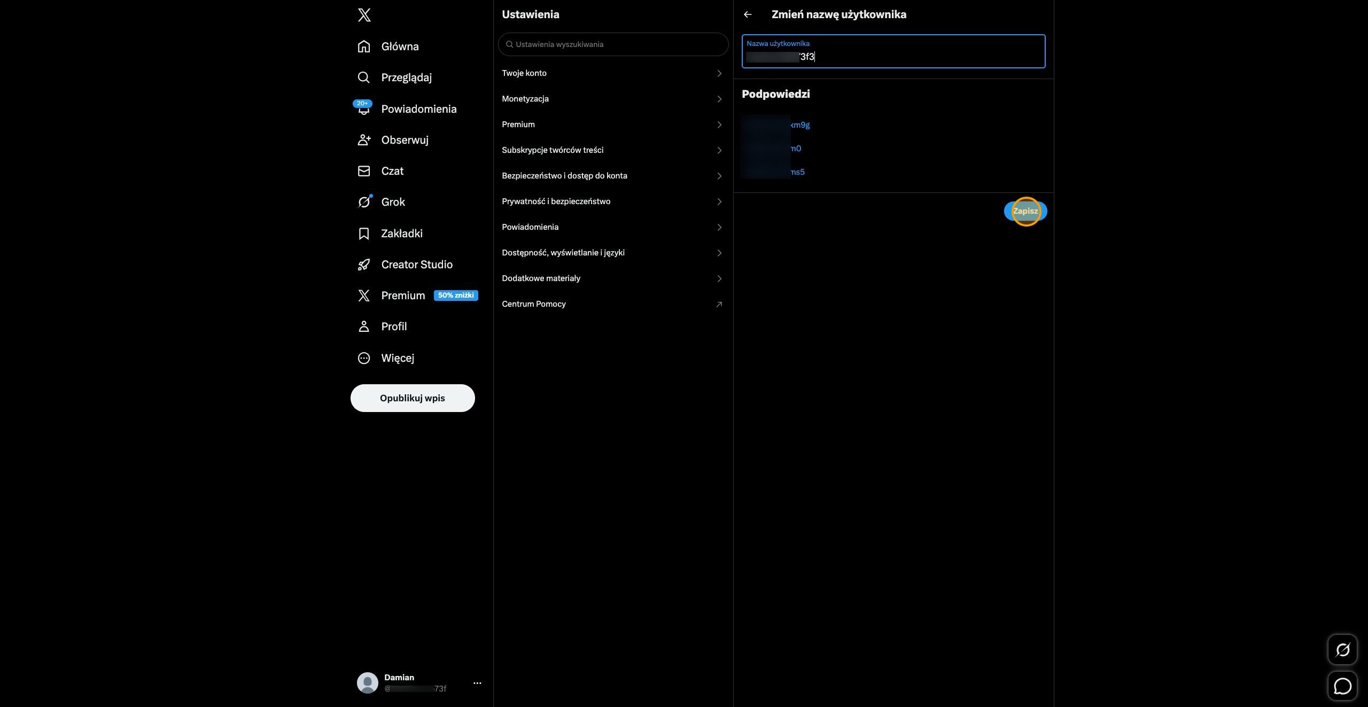Open the Premium X icon in sidebar
Screen dimensions: 1368x707
(x=364, y=296)
